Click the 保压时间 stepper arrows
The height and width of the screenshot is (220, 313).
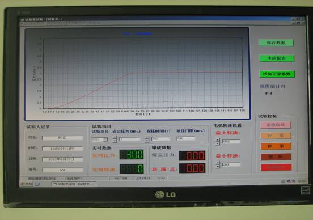click(147, 139)
